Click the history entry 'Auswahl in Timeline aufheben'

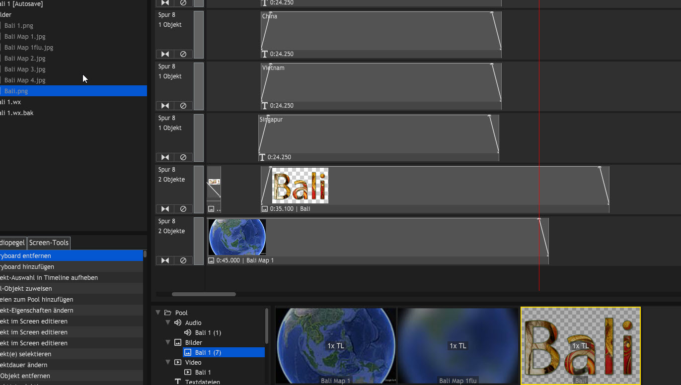72,277
